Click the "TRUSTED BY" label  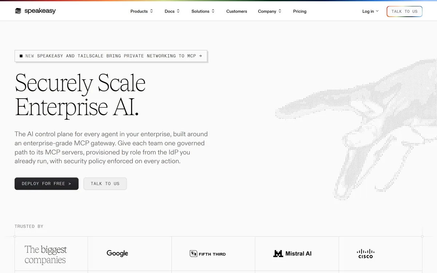(x=29, y=226)
